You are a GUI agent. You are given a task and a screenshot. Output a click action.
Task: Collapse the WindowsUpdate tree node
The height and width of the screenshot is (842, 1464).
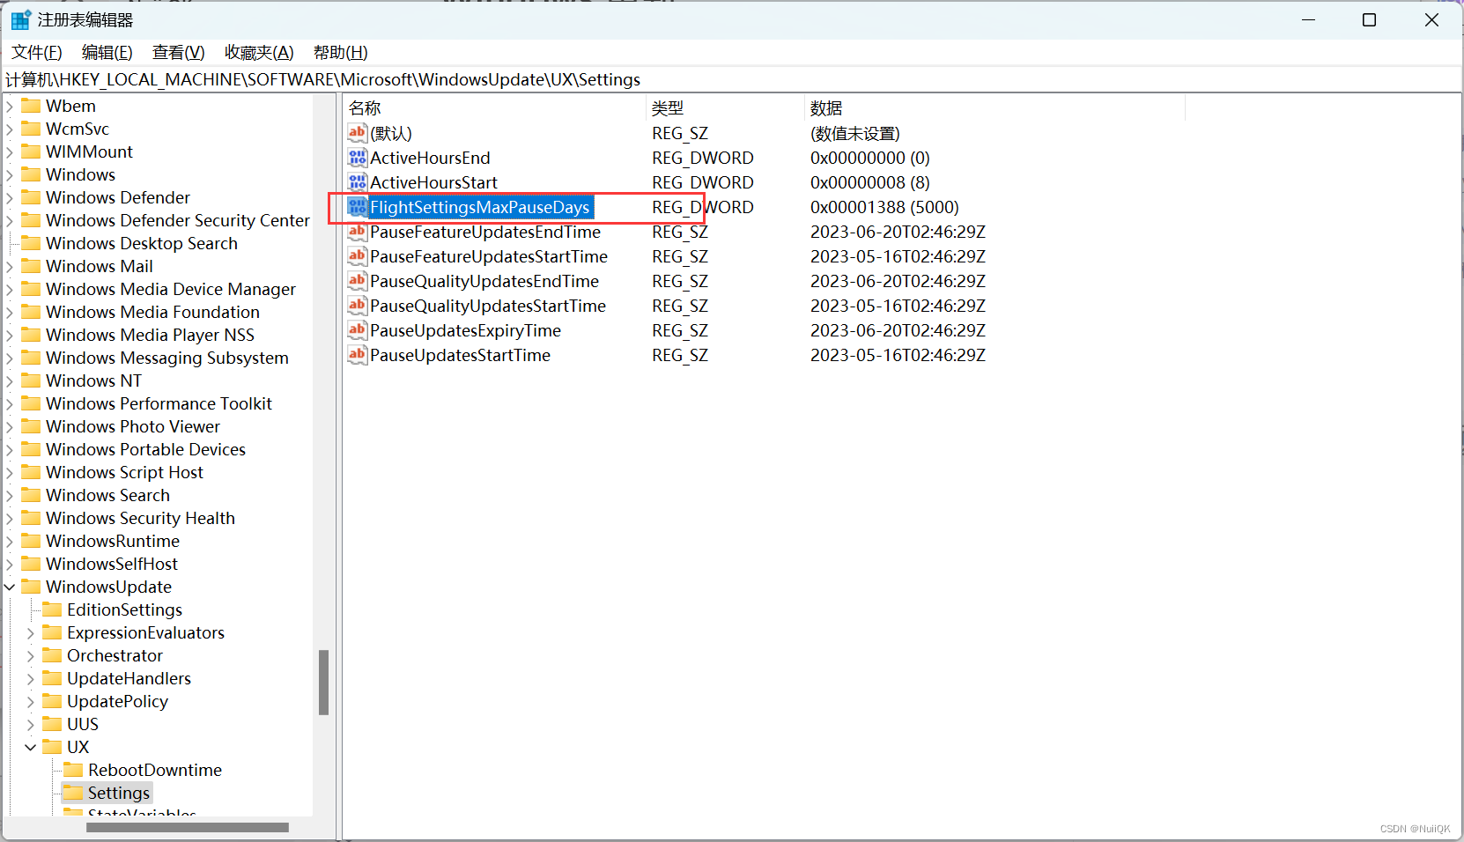(x=10, y=587)
